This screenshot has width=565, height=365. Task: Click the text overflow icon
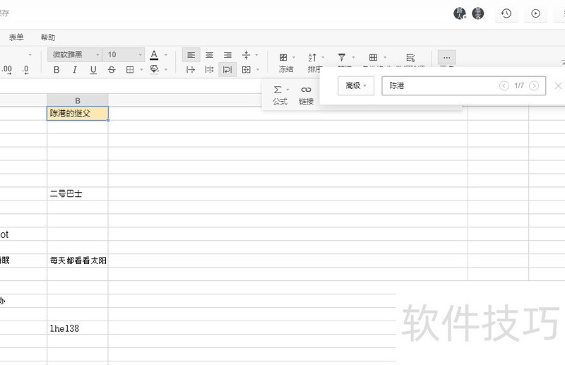coord(191,70)
